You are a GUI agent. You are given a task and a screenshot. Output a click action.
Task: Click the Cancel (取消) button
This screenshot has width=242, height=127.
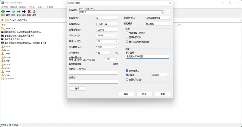coord(144,94)
